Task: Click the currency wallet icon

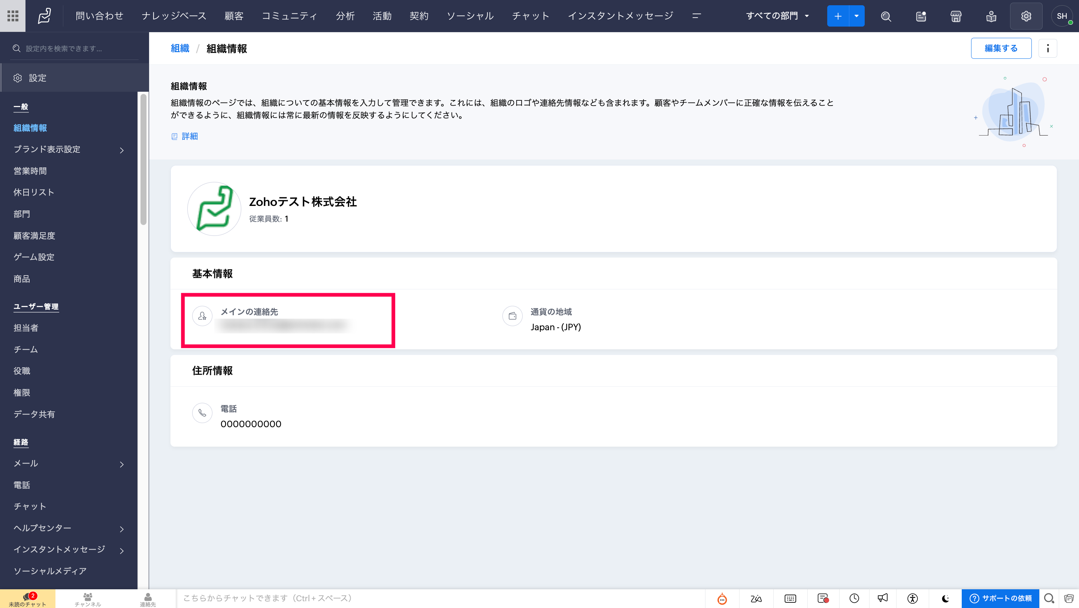Action: coord(512,316)
